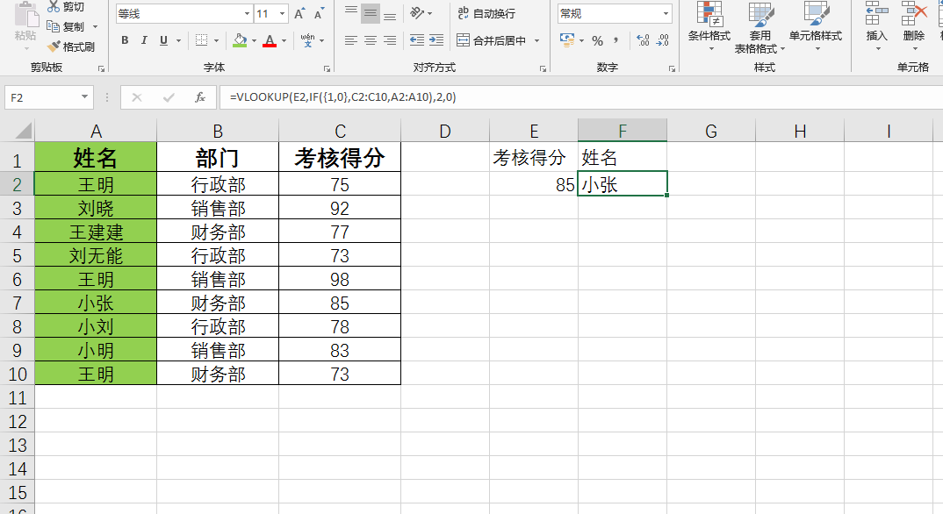Toggle Italic formatting

(x=144, y=40)
